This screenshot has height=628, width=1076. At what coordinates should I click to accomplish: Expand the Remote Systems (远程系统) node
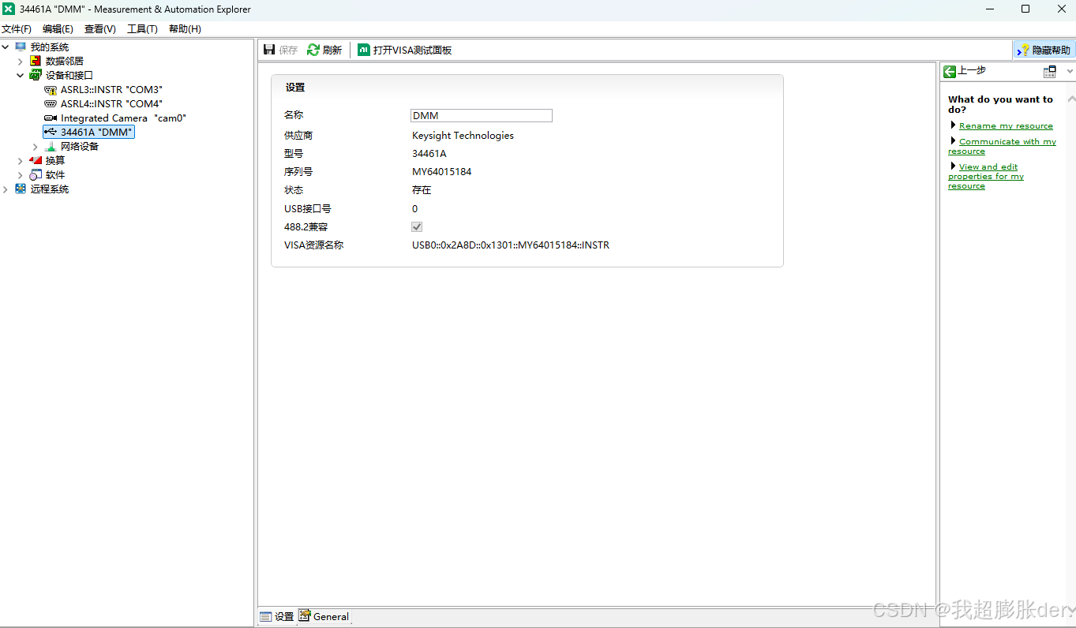(6, 189)
